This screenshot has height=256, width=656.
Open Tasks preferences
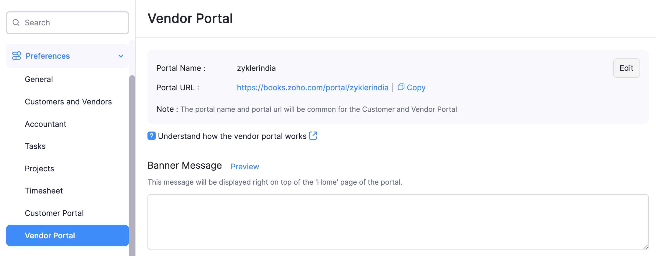(x=35, y=146)
